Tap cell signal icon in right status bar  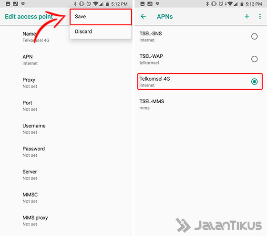click(236, 4)
